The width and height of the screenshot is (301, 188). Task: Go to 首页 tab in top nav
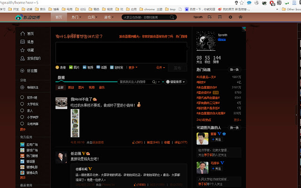click(x=59, y=17)
